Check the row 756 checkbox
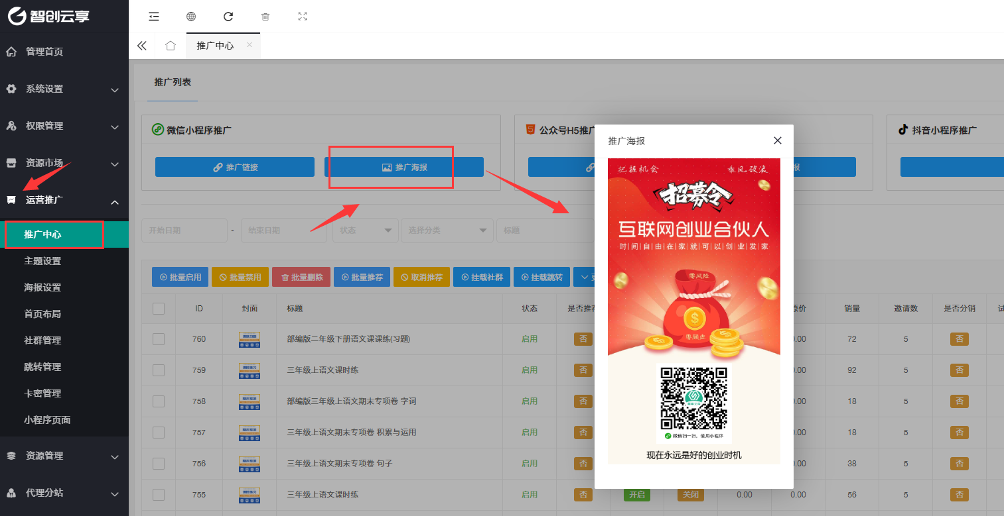This screenshot has height=516, width=1004. click(x=159, y=464)
